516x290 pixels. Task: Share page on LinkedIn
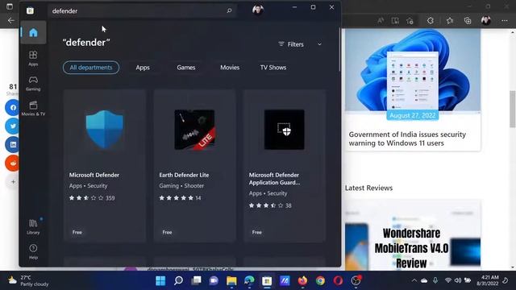[12, 144]
